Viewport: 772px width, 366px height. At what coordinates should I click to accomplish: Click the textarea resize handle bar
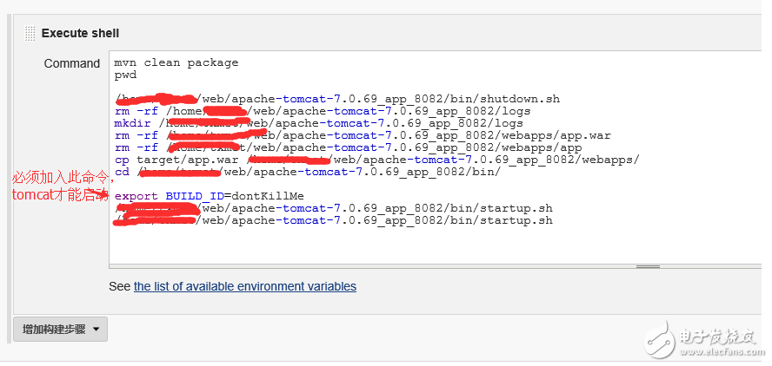pyautogui.click(x=648, y=266)
